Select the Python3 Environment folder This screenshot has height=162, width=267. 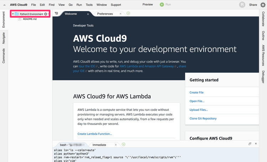click(31, 14)
